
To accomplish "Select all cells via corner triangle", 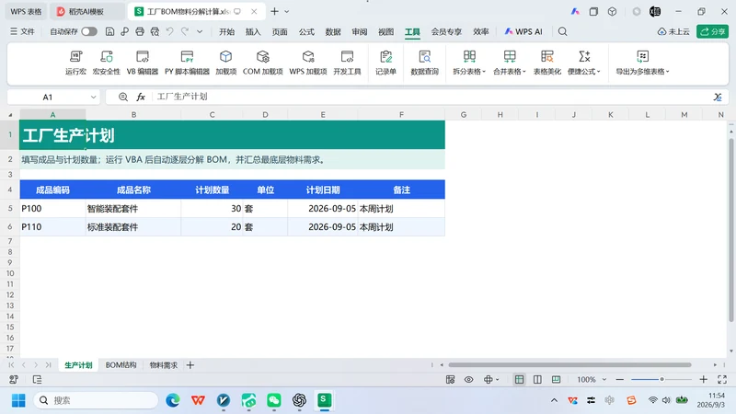I will click(x=10, y=114).
